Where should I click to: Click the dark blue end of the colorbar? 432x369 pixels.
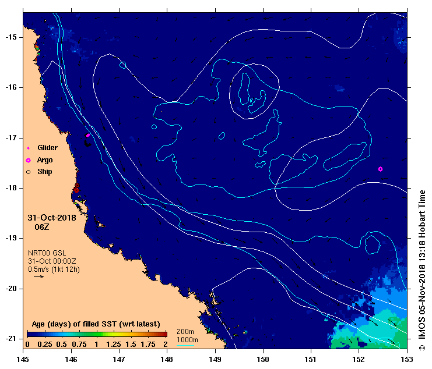coord(31,334)
